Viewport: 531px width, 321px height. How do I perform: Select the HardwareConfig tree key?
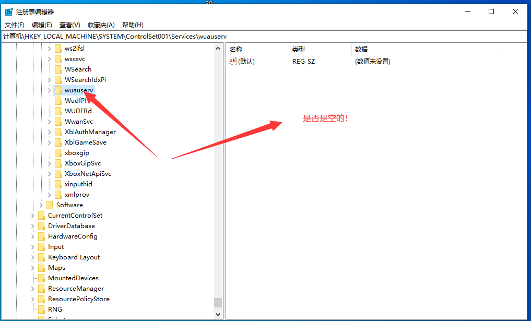(73, 236)
